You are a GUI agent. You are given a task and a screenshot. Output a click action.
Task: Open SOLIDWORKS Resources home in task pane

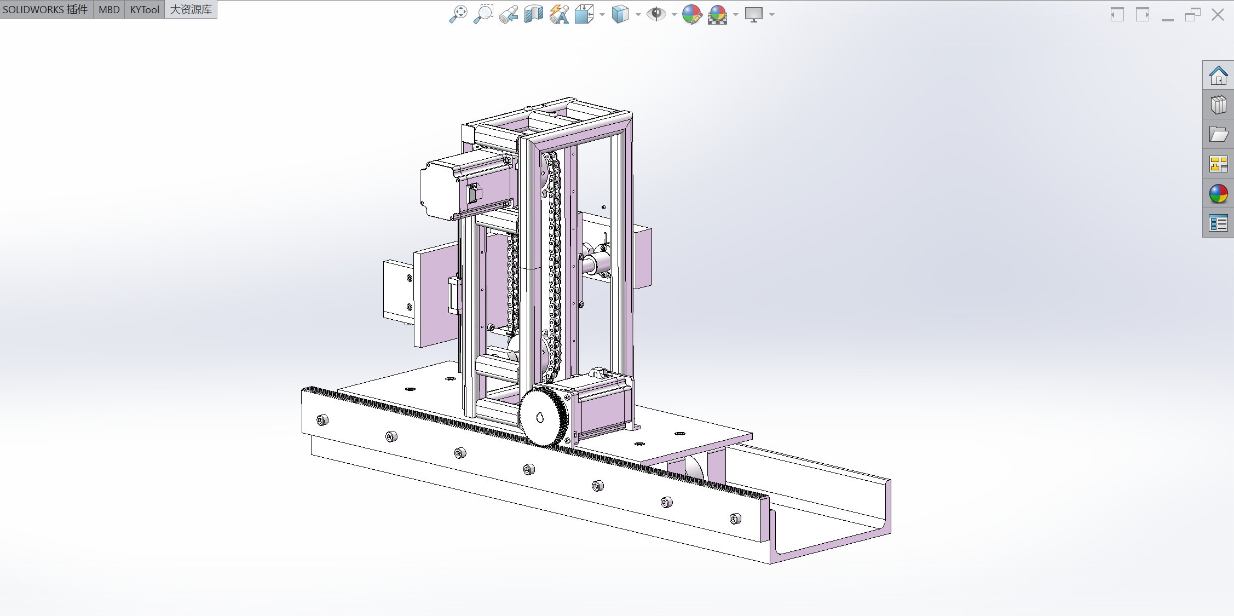1218,76
